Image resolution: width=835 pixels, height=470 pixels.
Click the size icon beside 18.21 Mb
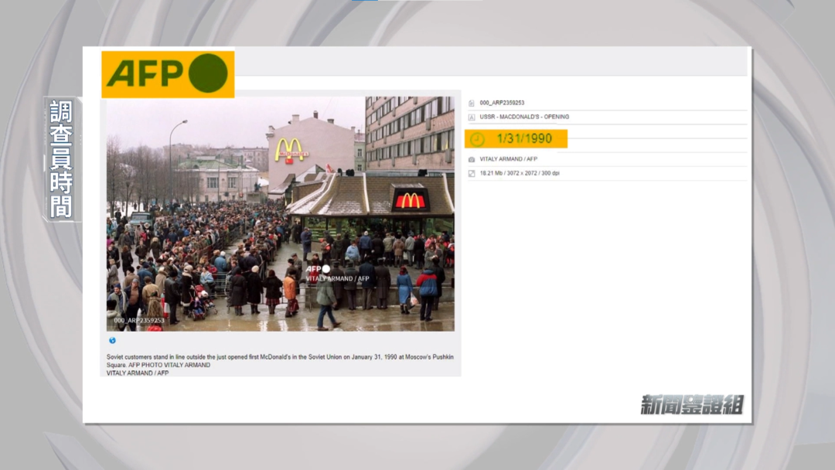(472, 173)
